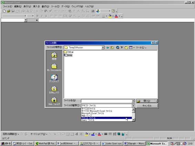Click the shadow icon in drawing toolbar
Image resolution: width=195 pixels, height=146 pixels.
(119, 134)
